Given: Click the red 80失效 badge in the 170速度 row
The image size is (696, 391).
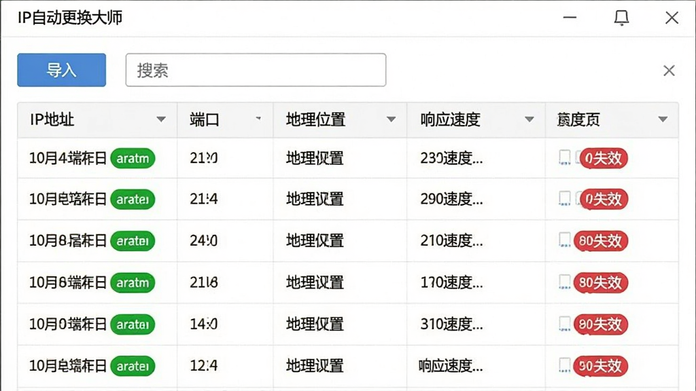Looking at the screenshot, I should pyautogui.click(x=601, y=282).
